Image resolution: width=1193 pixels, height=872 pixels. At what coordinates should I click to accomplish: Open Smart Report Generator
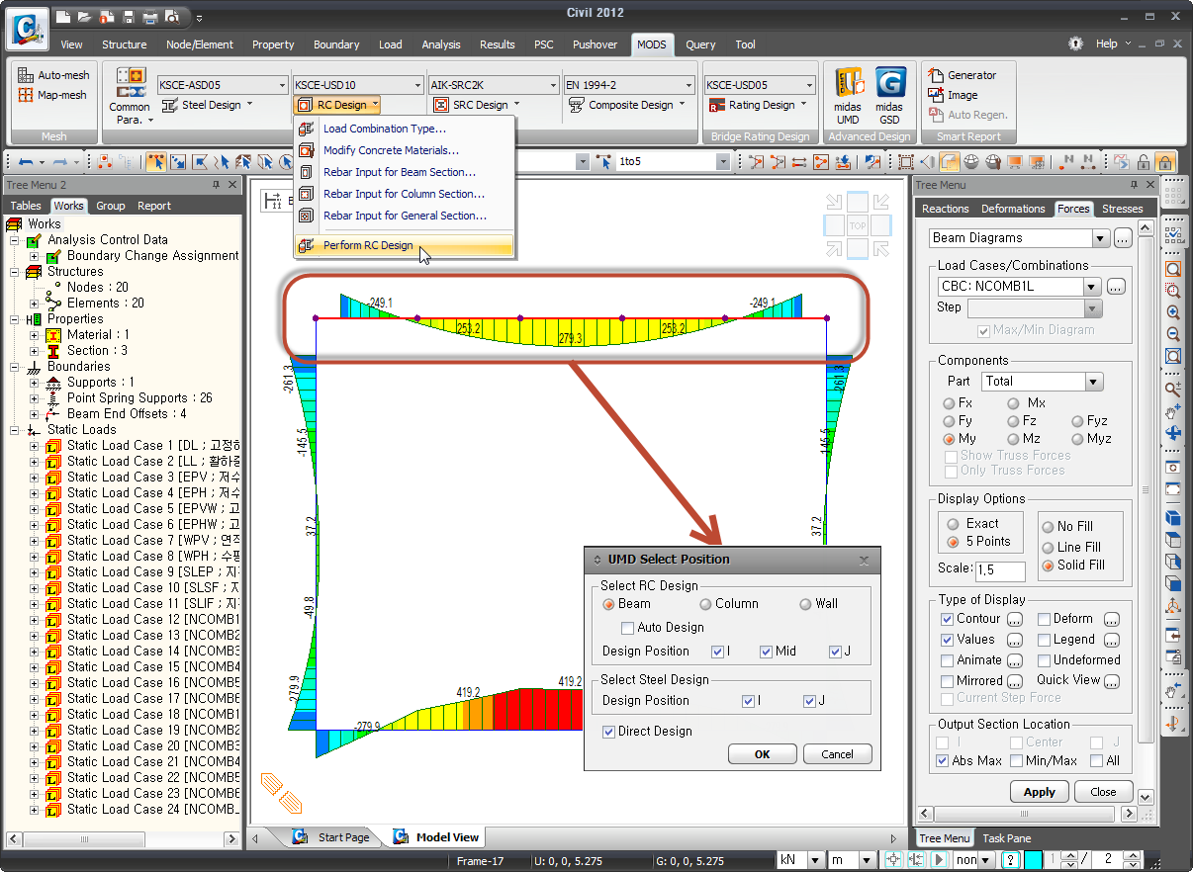tap(963, 75)
